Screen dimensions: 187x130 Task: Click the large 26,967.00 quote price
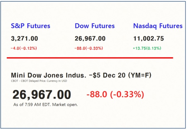pos(42,95)
